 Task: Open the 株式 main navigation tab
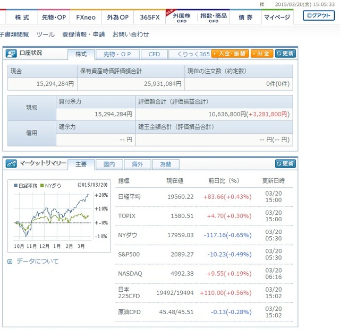(x=22, y=17)
